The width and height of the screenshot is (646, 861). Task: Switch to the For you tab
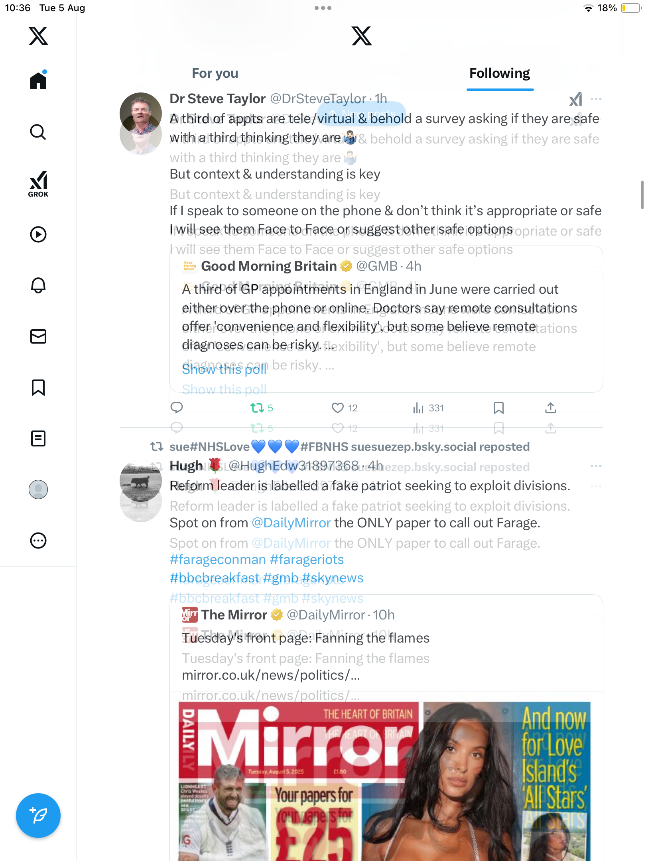[215, 73]
